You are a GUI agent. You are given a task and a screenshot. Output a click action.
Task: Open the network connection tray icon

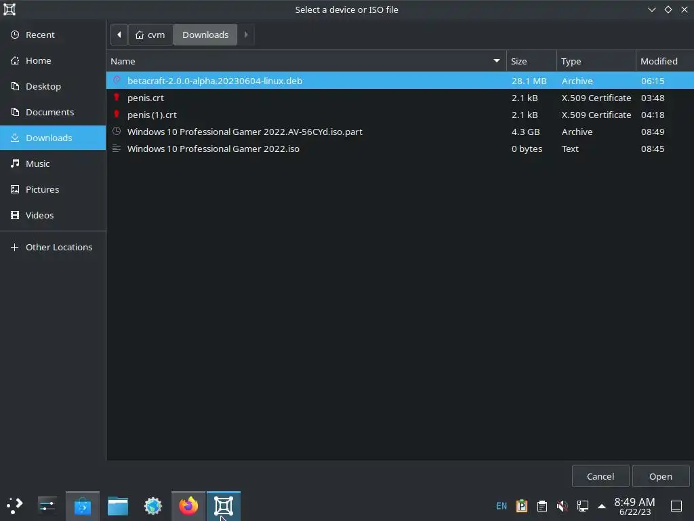click(x=582, y=505)
